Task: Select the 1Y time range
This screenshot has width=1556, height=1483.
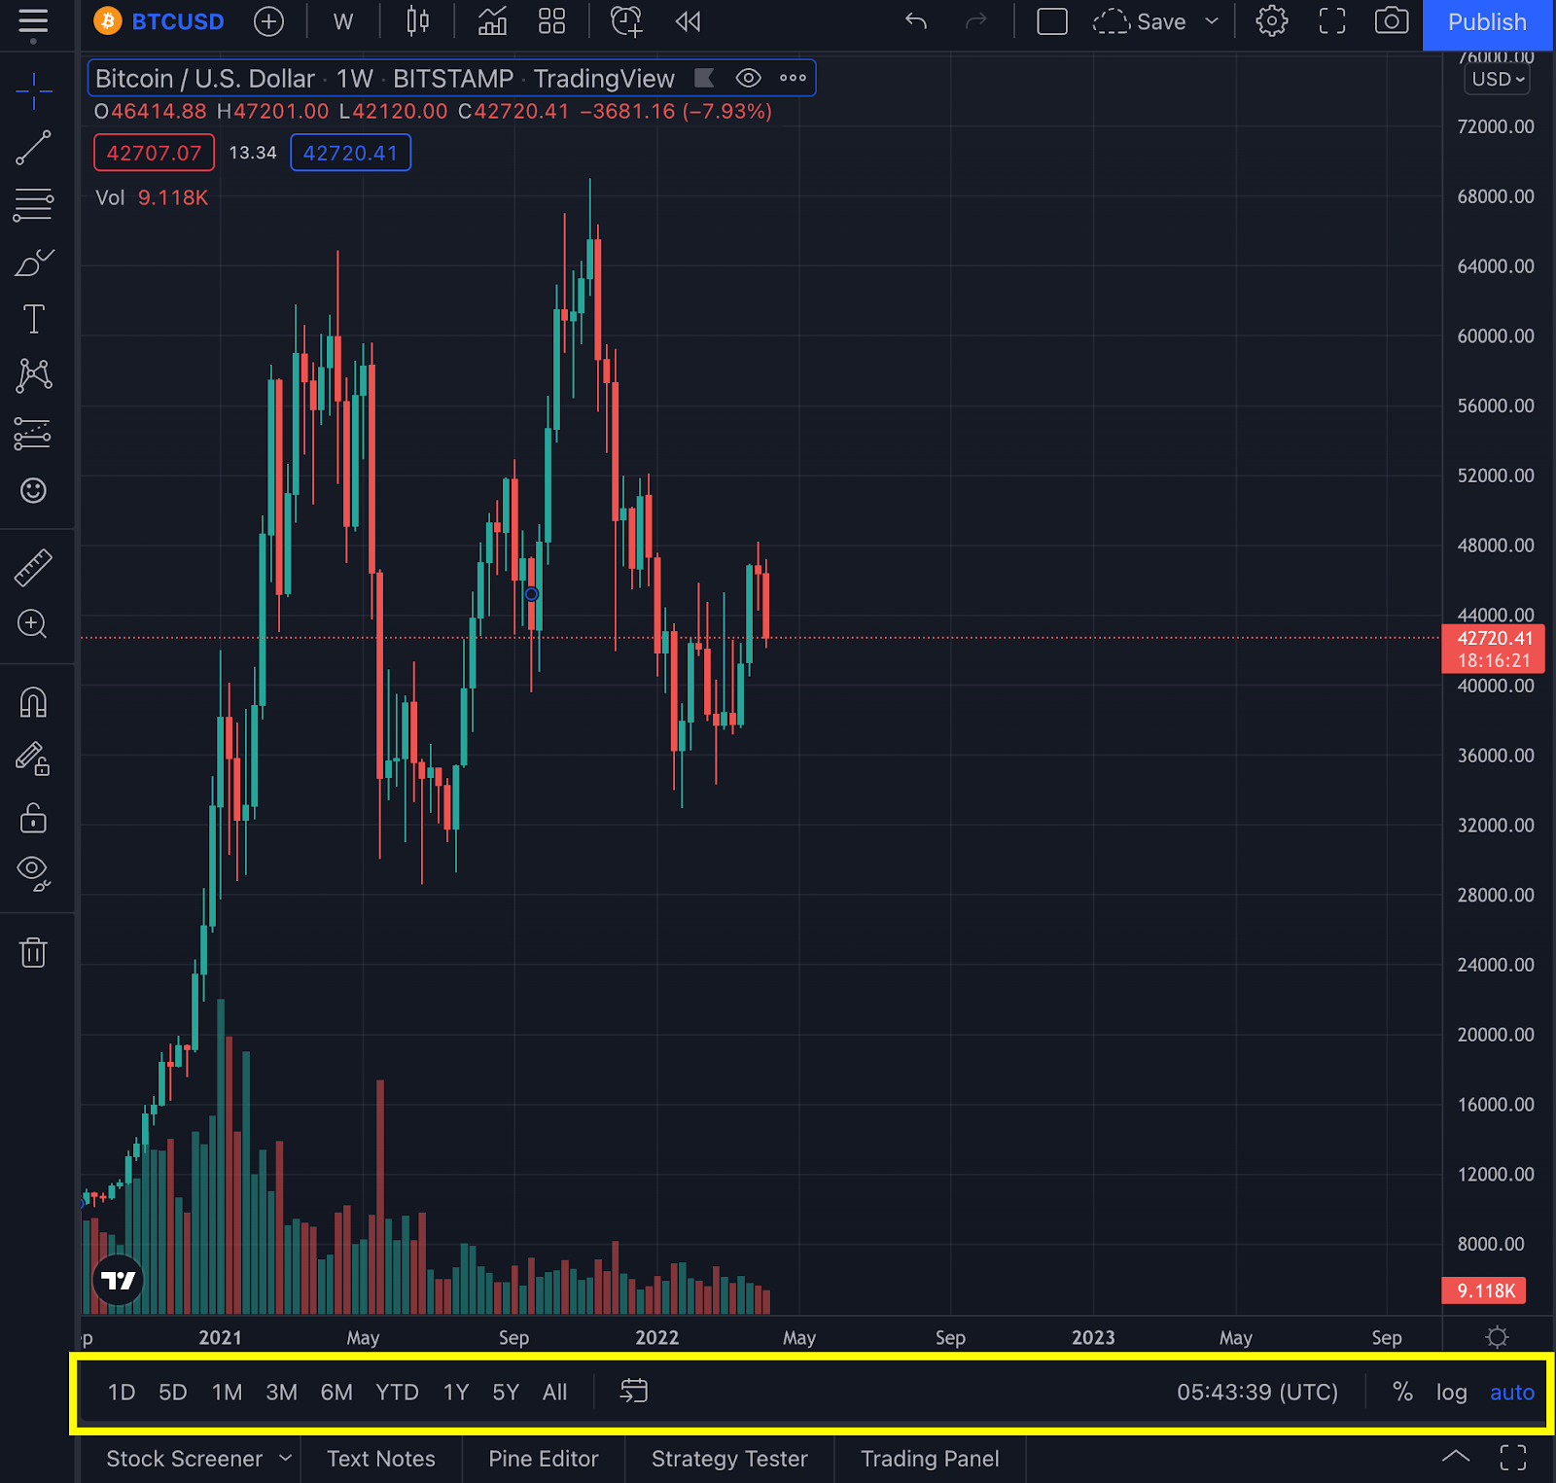Action: [455, 1392]
